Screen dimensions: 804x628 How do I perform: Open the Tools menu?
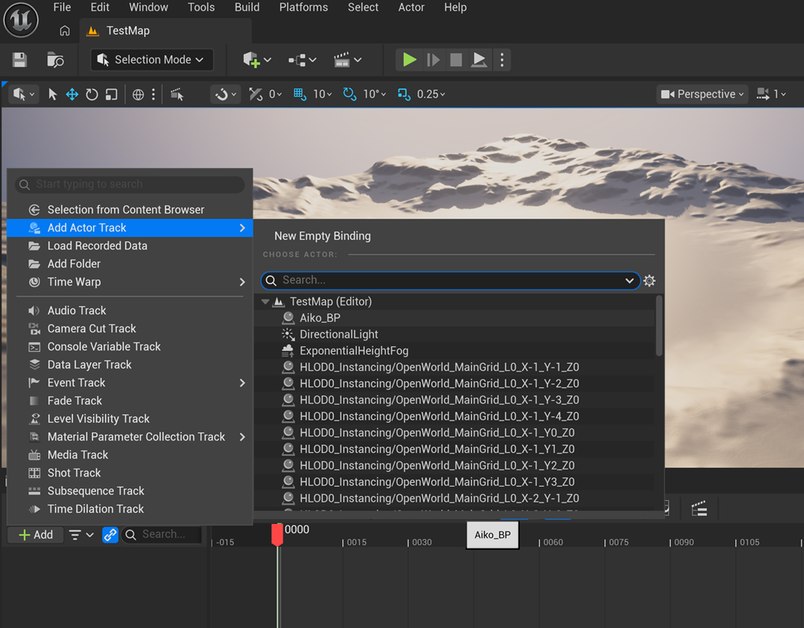pos(201,7)
